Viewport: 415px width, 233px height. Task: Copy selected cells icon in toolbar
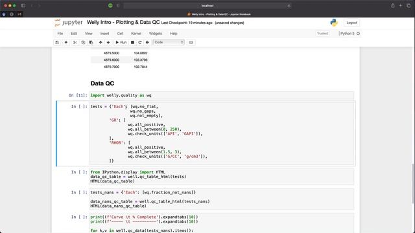[x=83, y=42]
